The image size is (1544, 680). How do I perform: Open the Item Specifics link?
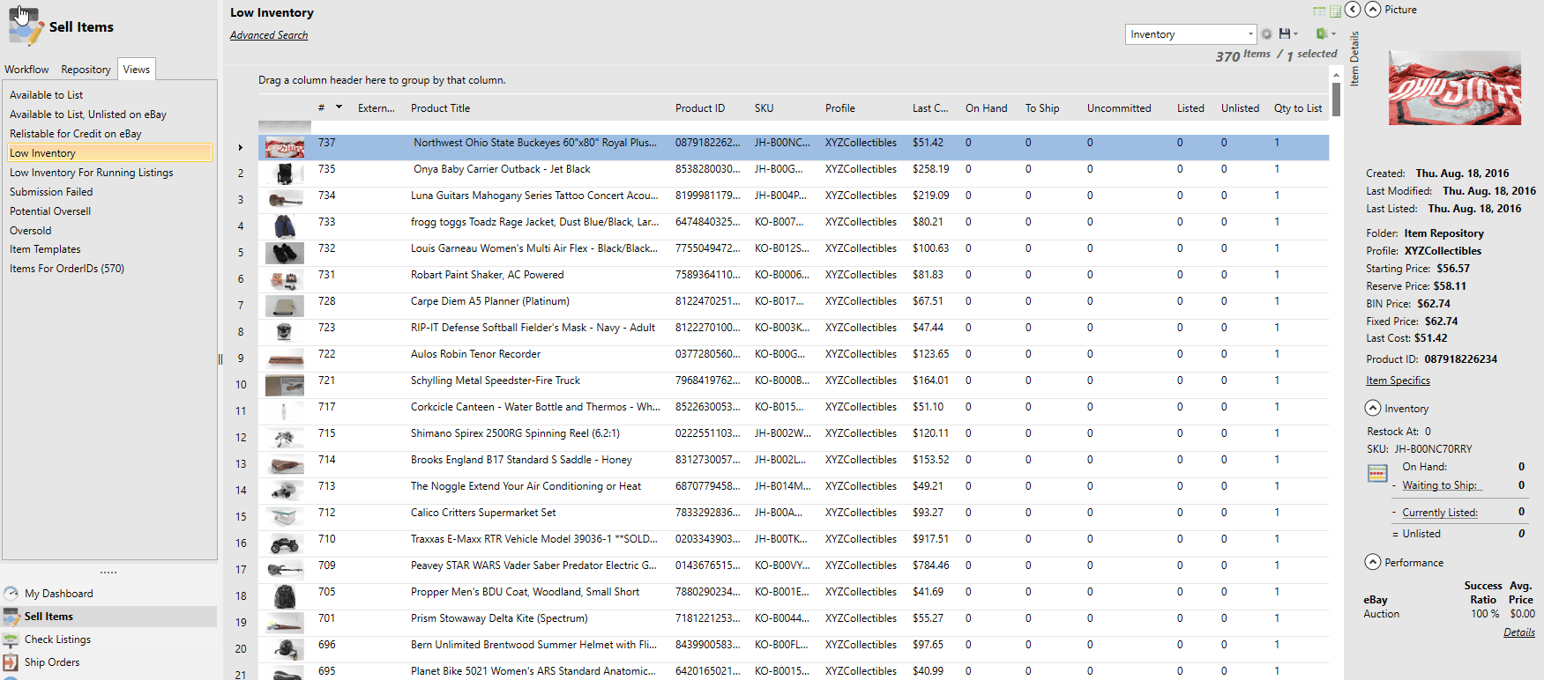[1398, 381]
